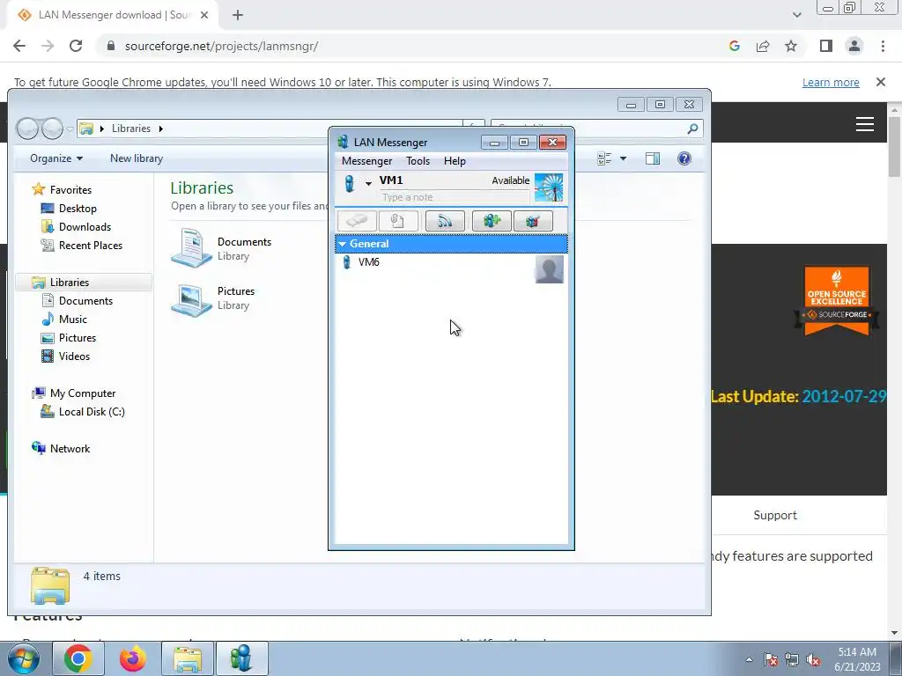Open the Organize dropdown in Explorer
902x676 pixels.
(56, 158)
